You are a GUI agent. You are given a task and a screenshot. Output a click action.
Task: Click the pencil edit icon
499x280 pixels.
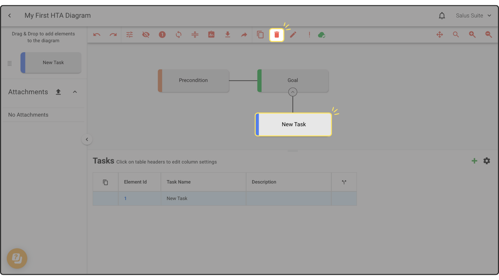[x=293, y=35]
